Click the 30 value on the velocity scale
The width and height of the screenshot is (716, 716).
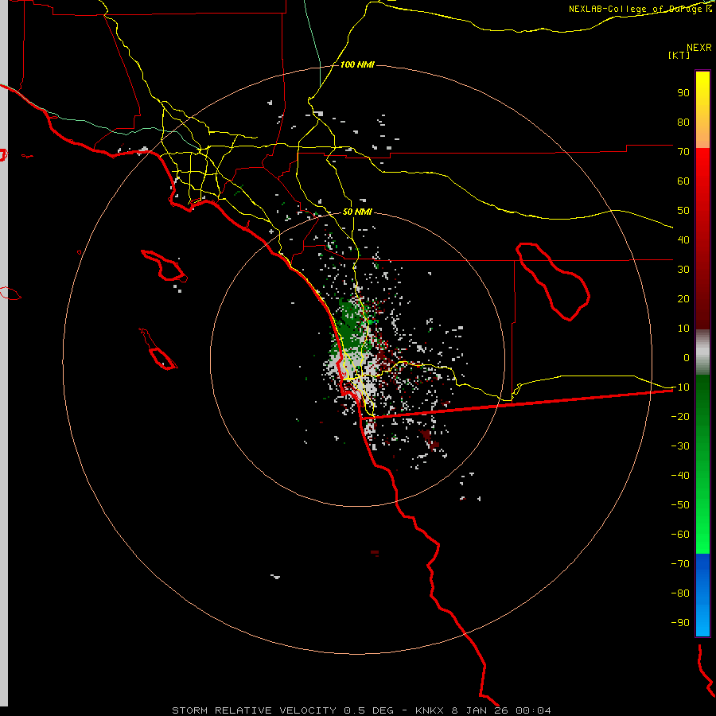pos(683,270)
